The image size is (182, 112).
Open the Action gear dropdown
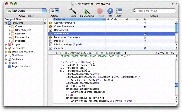[x=54, y=11]
